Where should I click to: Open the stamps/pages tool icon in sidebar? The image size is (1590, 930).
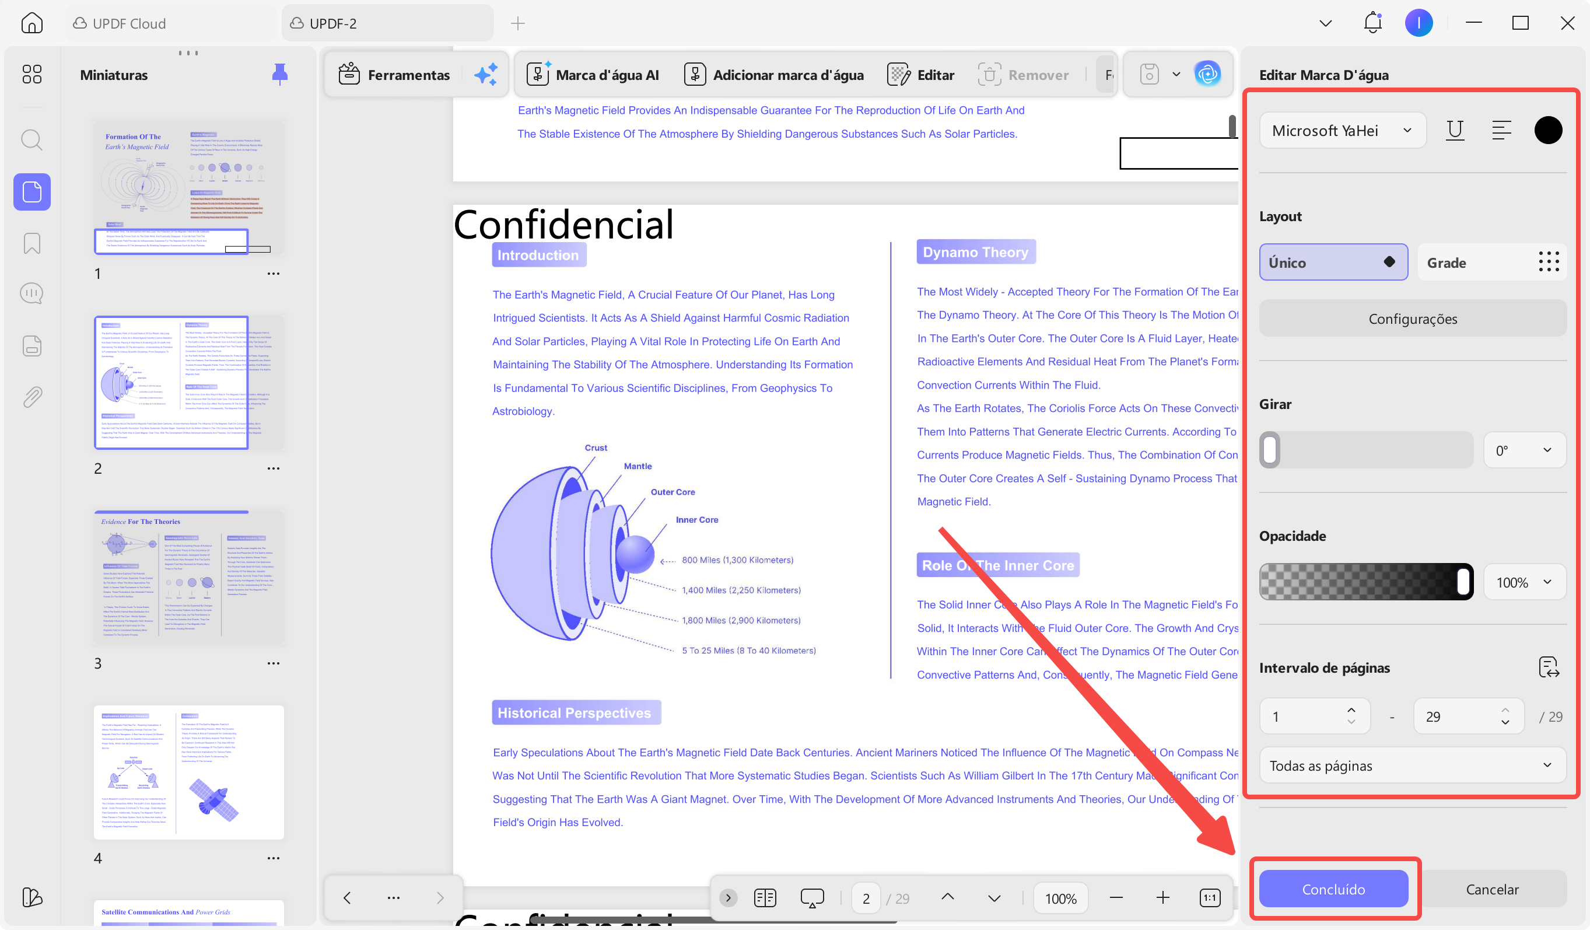point(31,346)
